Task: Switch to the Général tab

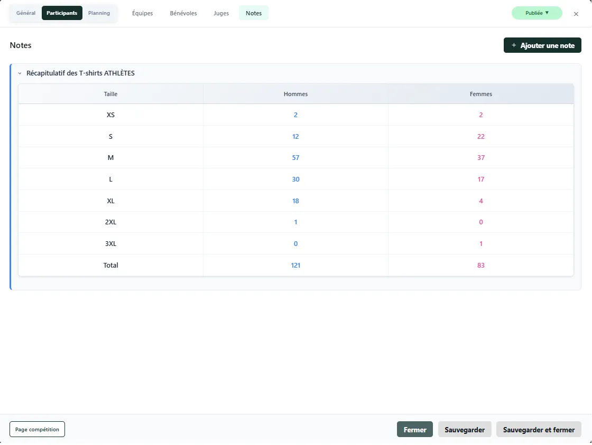Action: [x=26, y=13]
